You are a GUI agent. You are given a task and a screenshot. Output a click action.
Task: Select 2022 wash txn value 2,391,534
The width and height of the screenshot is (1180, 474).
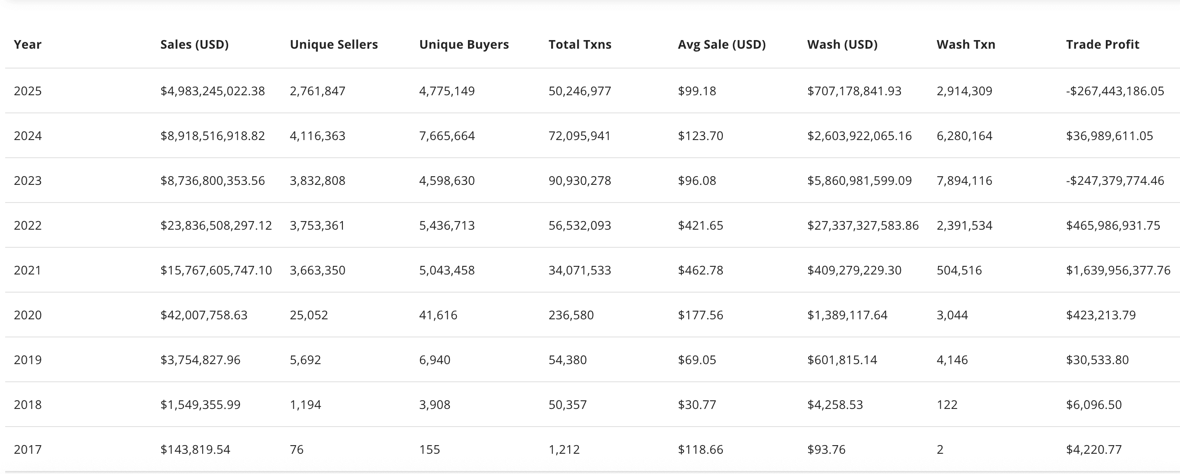tap(964, 225)
